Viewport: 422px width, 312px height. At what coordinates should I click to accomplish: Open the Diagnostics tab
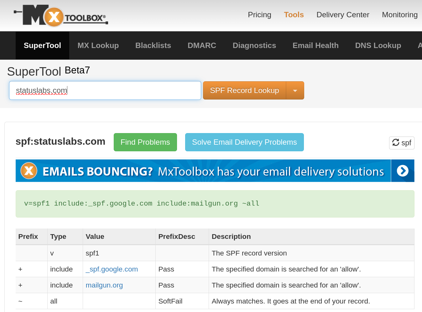click(x=254, y=46)
